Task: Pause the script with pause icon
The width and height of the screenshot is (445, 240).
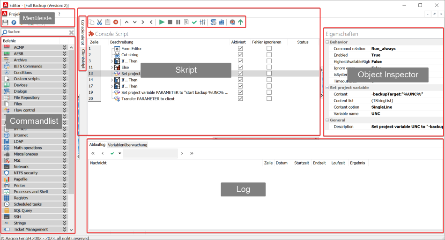Action: tap(178, 22)
